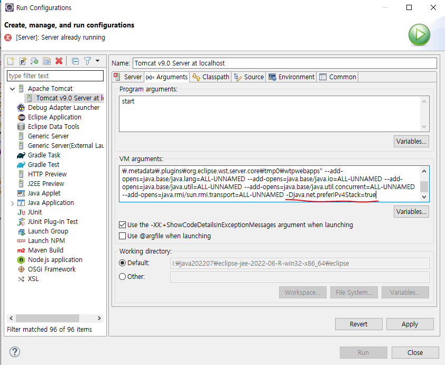
Task: Select HTTP Preview configuration type
Action: click(x=47, y=174)
